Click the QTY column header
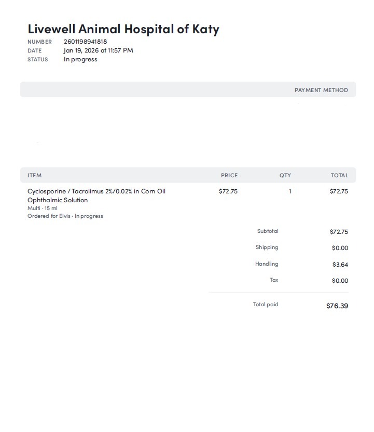 coord(285,175)
